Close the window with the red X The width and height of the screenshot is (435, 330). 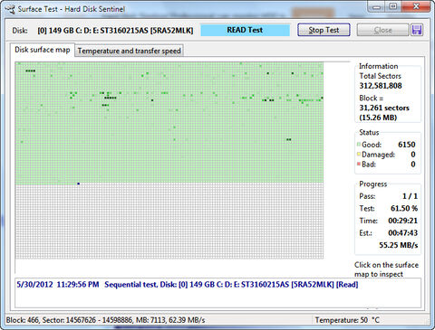point(416,6)
